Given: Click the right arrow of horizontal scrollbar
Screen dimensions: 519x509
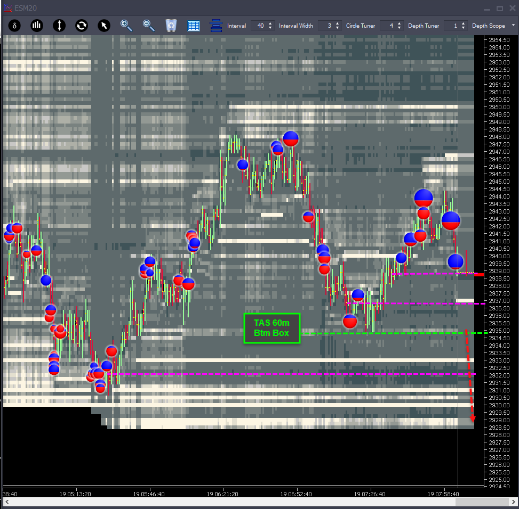Looking at the screenshot, I should [513, 502].
